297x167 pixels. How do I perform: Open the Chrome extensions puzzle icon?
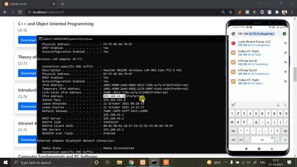[277, 12]
